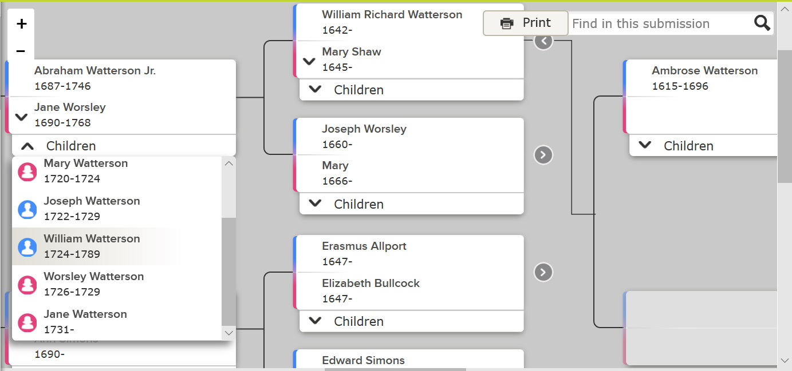The image size is (792, 371).
Task: Open the chevron beside Jane Worsley
Action: (21, 117)
